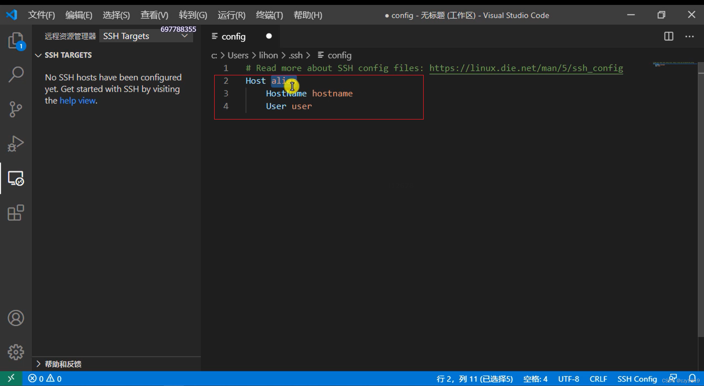This screenshot has width=704, height=386.
Task: Open the Accounts icon
Action: coord(16,318)
